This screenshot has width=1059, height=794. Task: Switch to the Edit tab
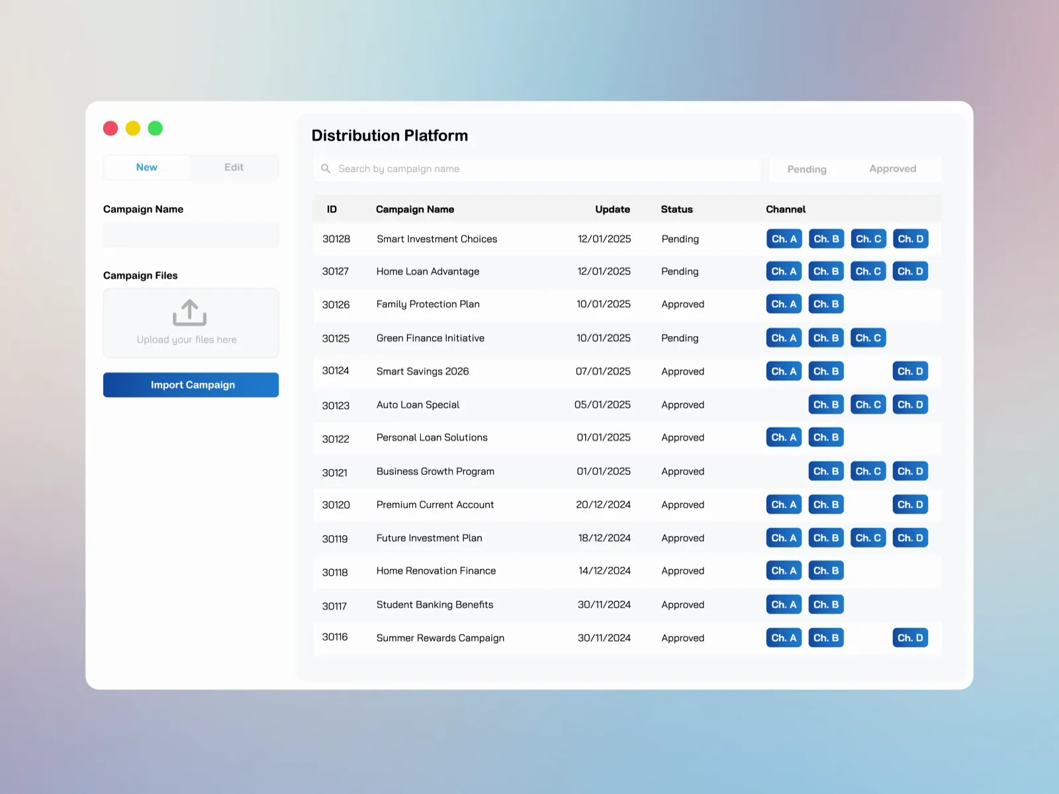click(234, 167)
